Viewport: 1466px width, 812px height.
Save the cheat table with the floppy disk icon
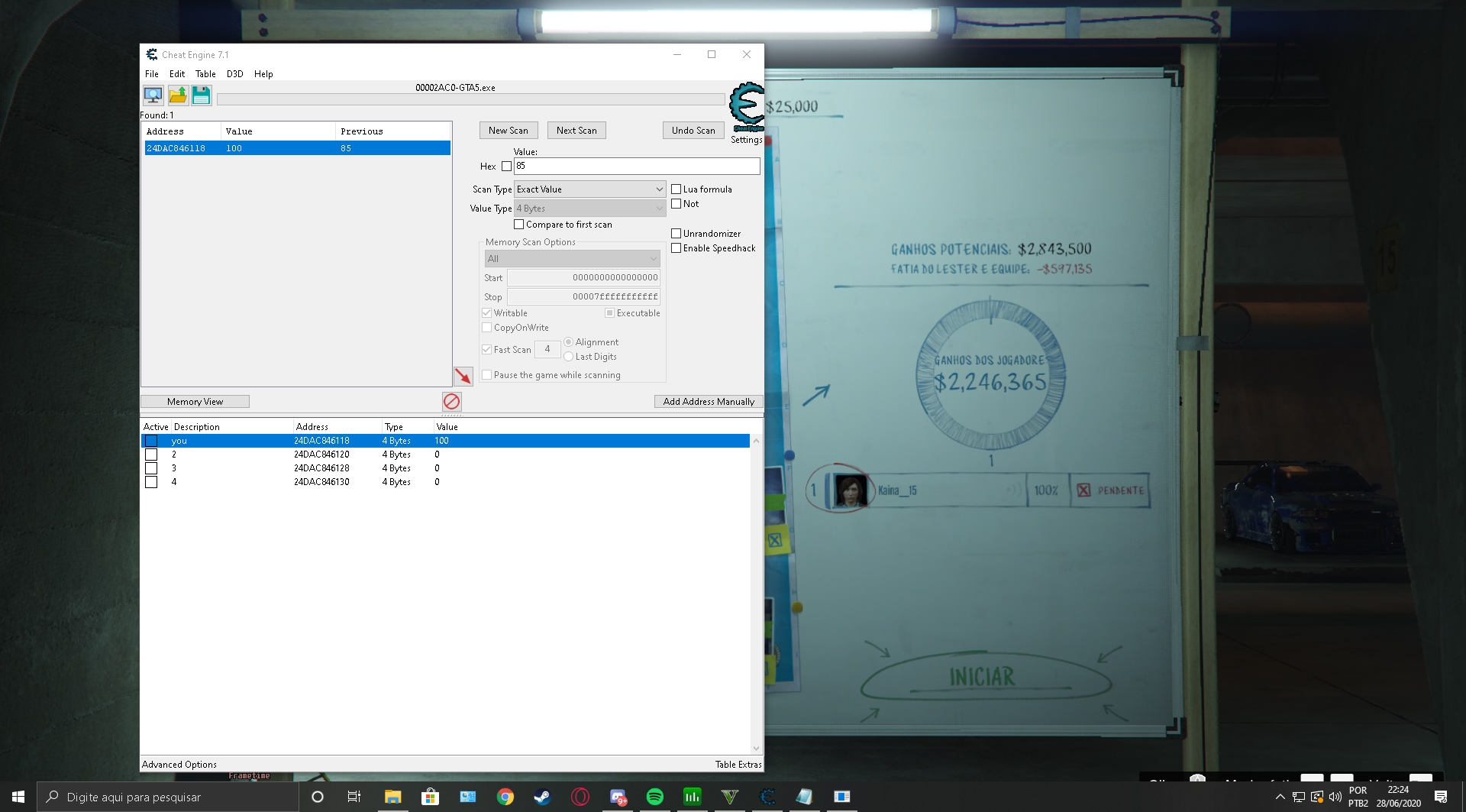(x=202, y=95)
